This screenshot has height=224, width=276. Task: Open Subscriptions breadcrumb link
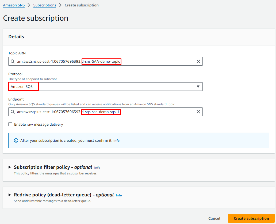45,5
